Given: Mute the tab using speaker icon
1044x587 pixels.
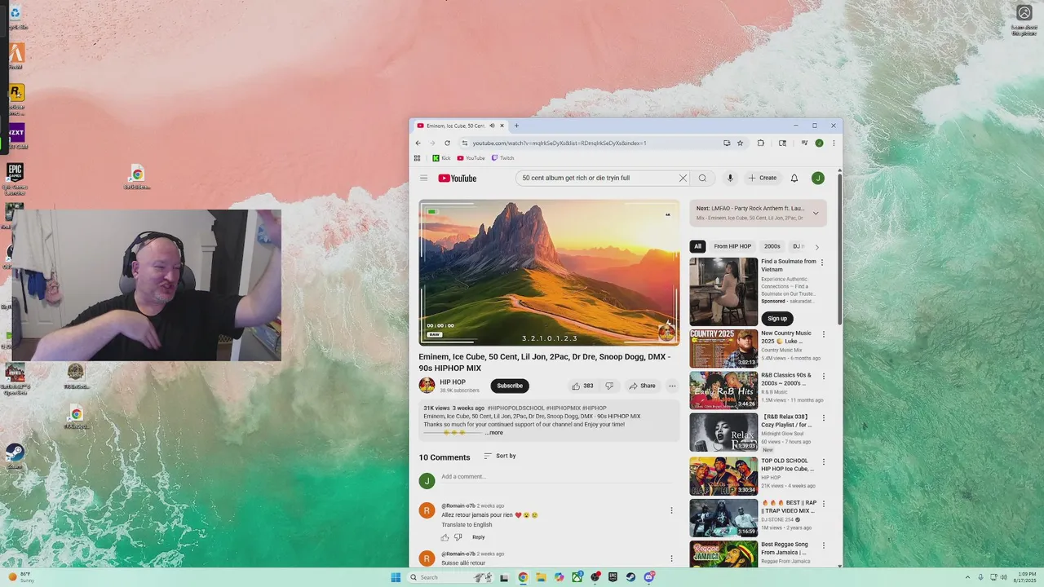Looking at the screenshot, I should point(492,126).
